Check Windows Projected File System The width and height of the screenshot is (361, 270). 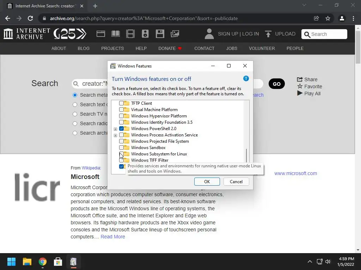(121, 141)
